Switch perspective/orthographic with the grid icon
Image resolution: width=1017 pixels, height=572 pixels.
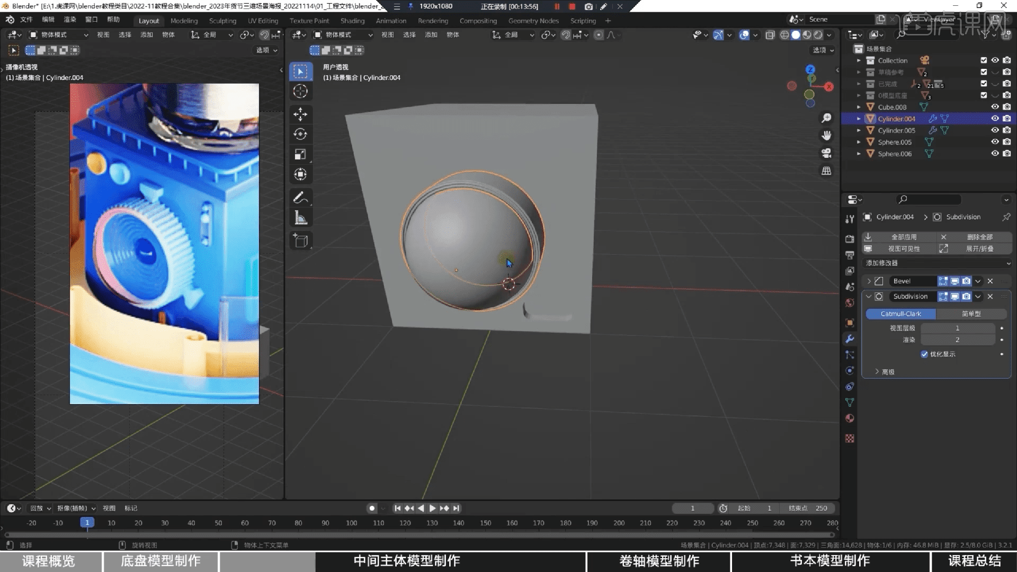click(x=826, y=171)
